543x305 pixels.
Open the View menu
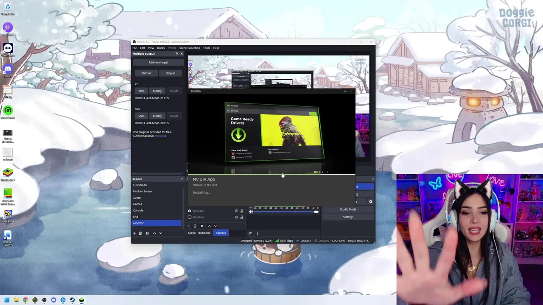pyautogui.click(x=151, y=48)
